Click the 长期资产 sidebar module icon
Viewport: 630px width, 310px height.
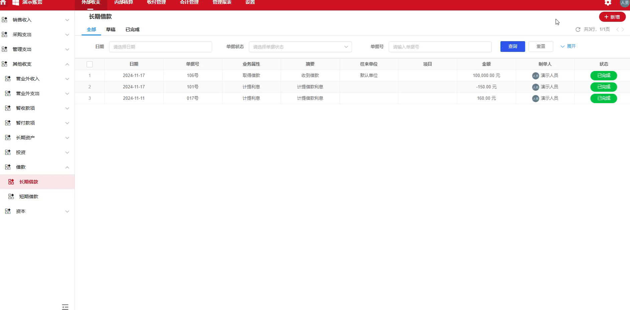[7, 137]
